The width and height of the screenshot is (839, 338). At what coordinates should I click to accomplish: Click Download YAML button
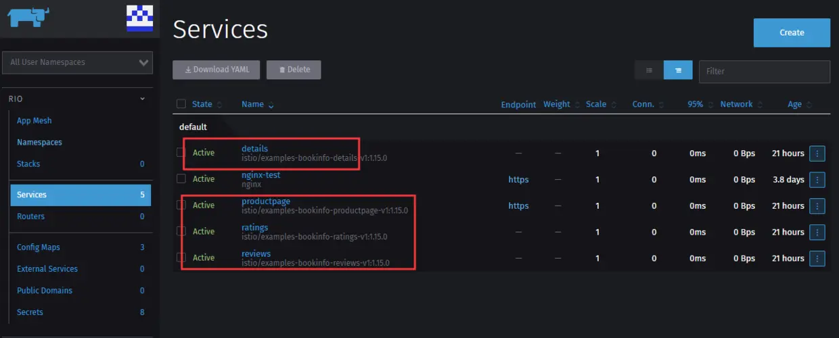(x=217, y=70)
